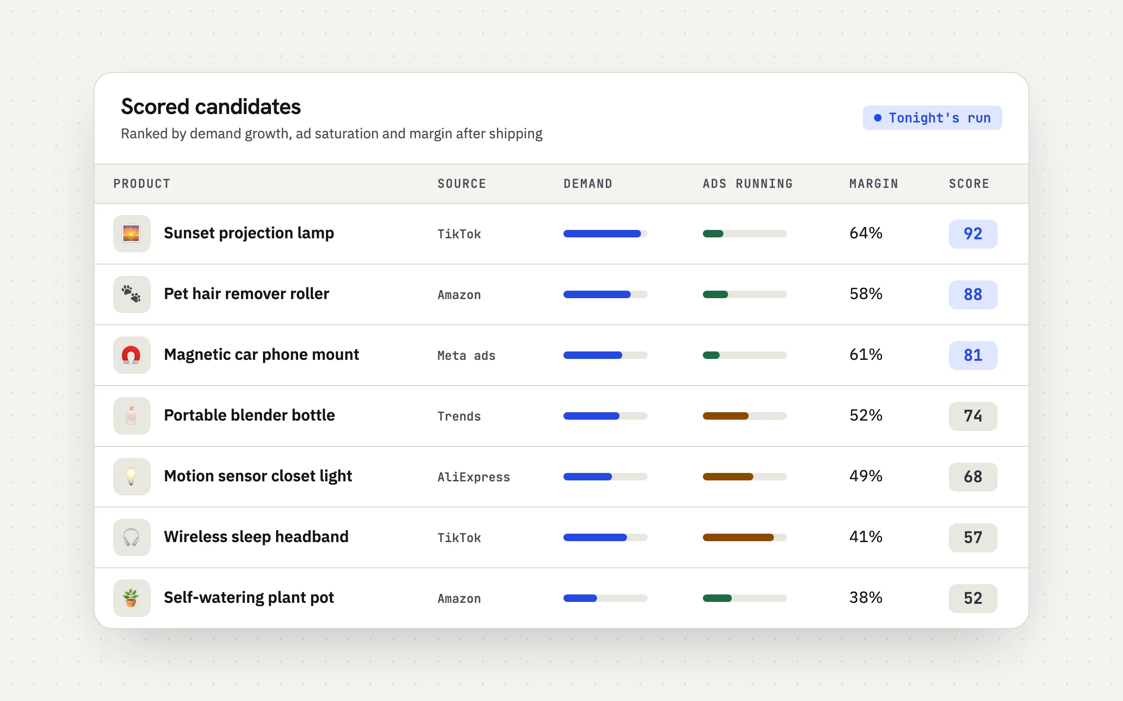Click the Scored candidates heading
The height and width of the screenshot is (701, 1123).
[x=211, y=107]
